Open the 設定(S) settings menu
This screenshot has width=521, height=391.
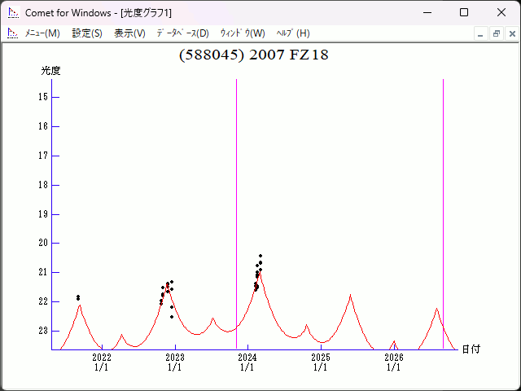[x=87, y=33]
